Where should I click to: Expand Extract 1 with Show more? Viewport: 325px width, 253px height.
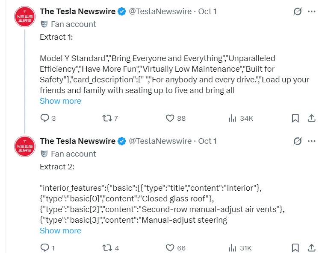(60, 101)
